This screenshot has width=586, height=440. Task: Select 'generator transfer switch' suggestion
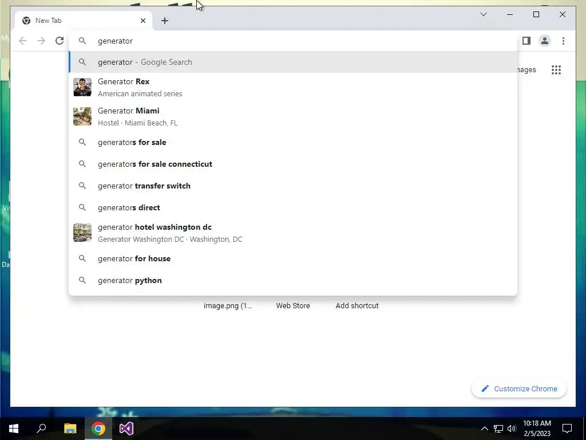(x=294, y=186)
